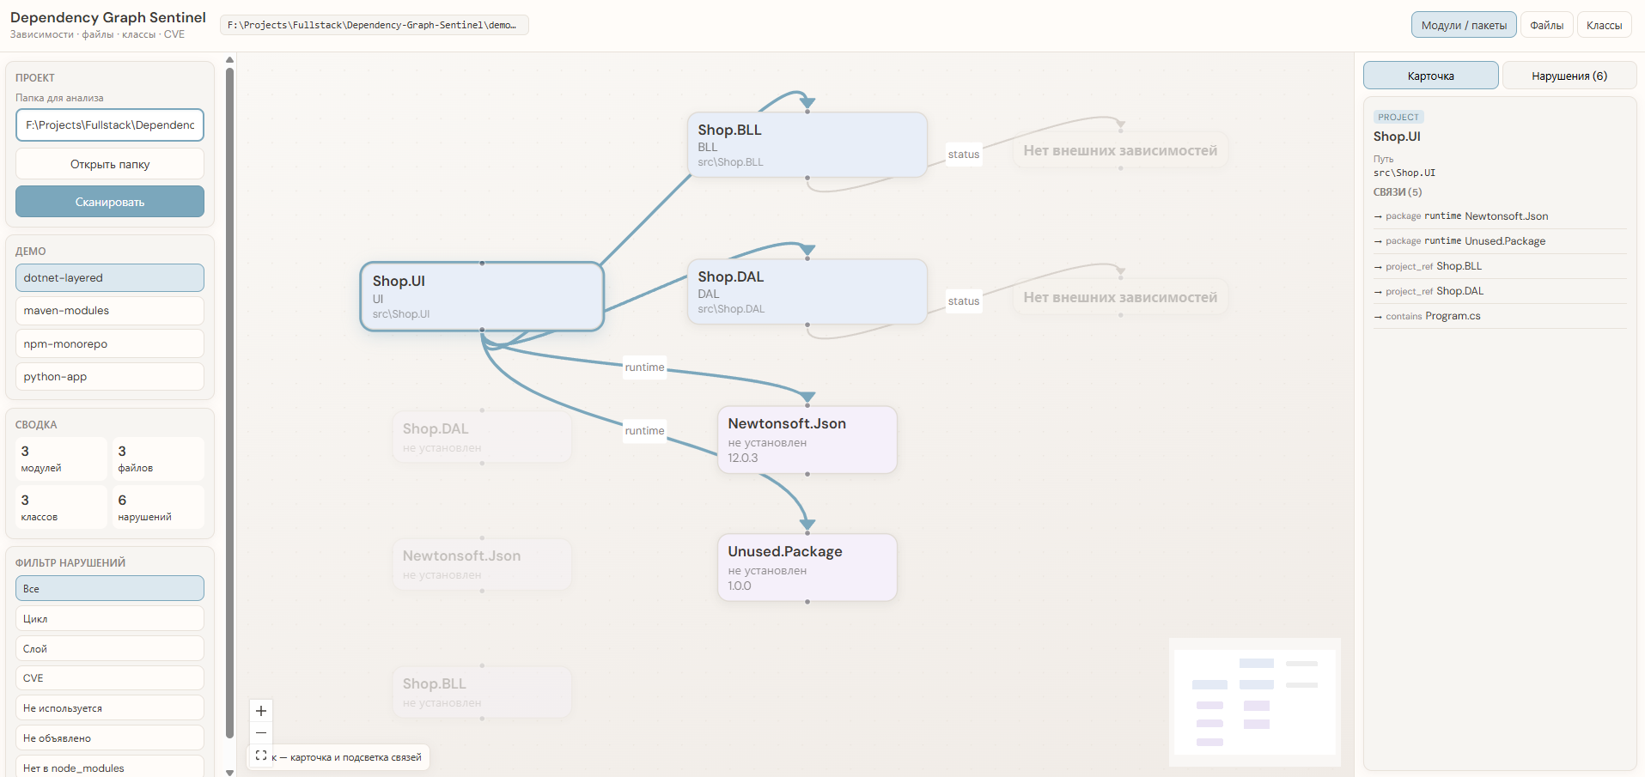Image resolution: width=1645 pixels, height=777 pixels.
Task: Click the faded Shop.BLL не установлен node
Action: pyautogui.click(x=482, y=692)
